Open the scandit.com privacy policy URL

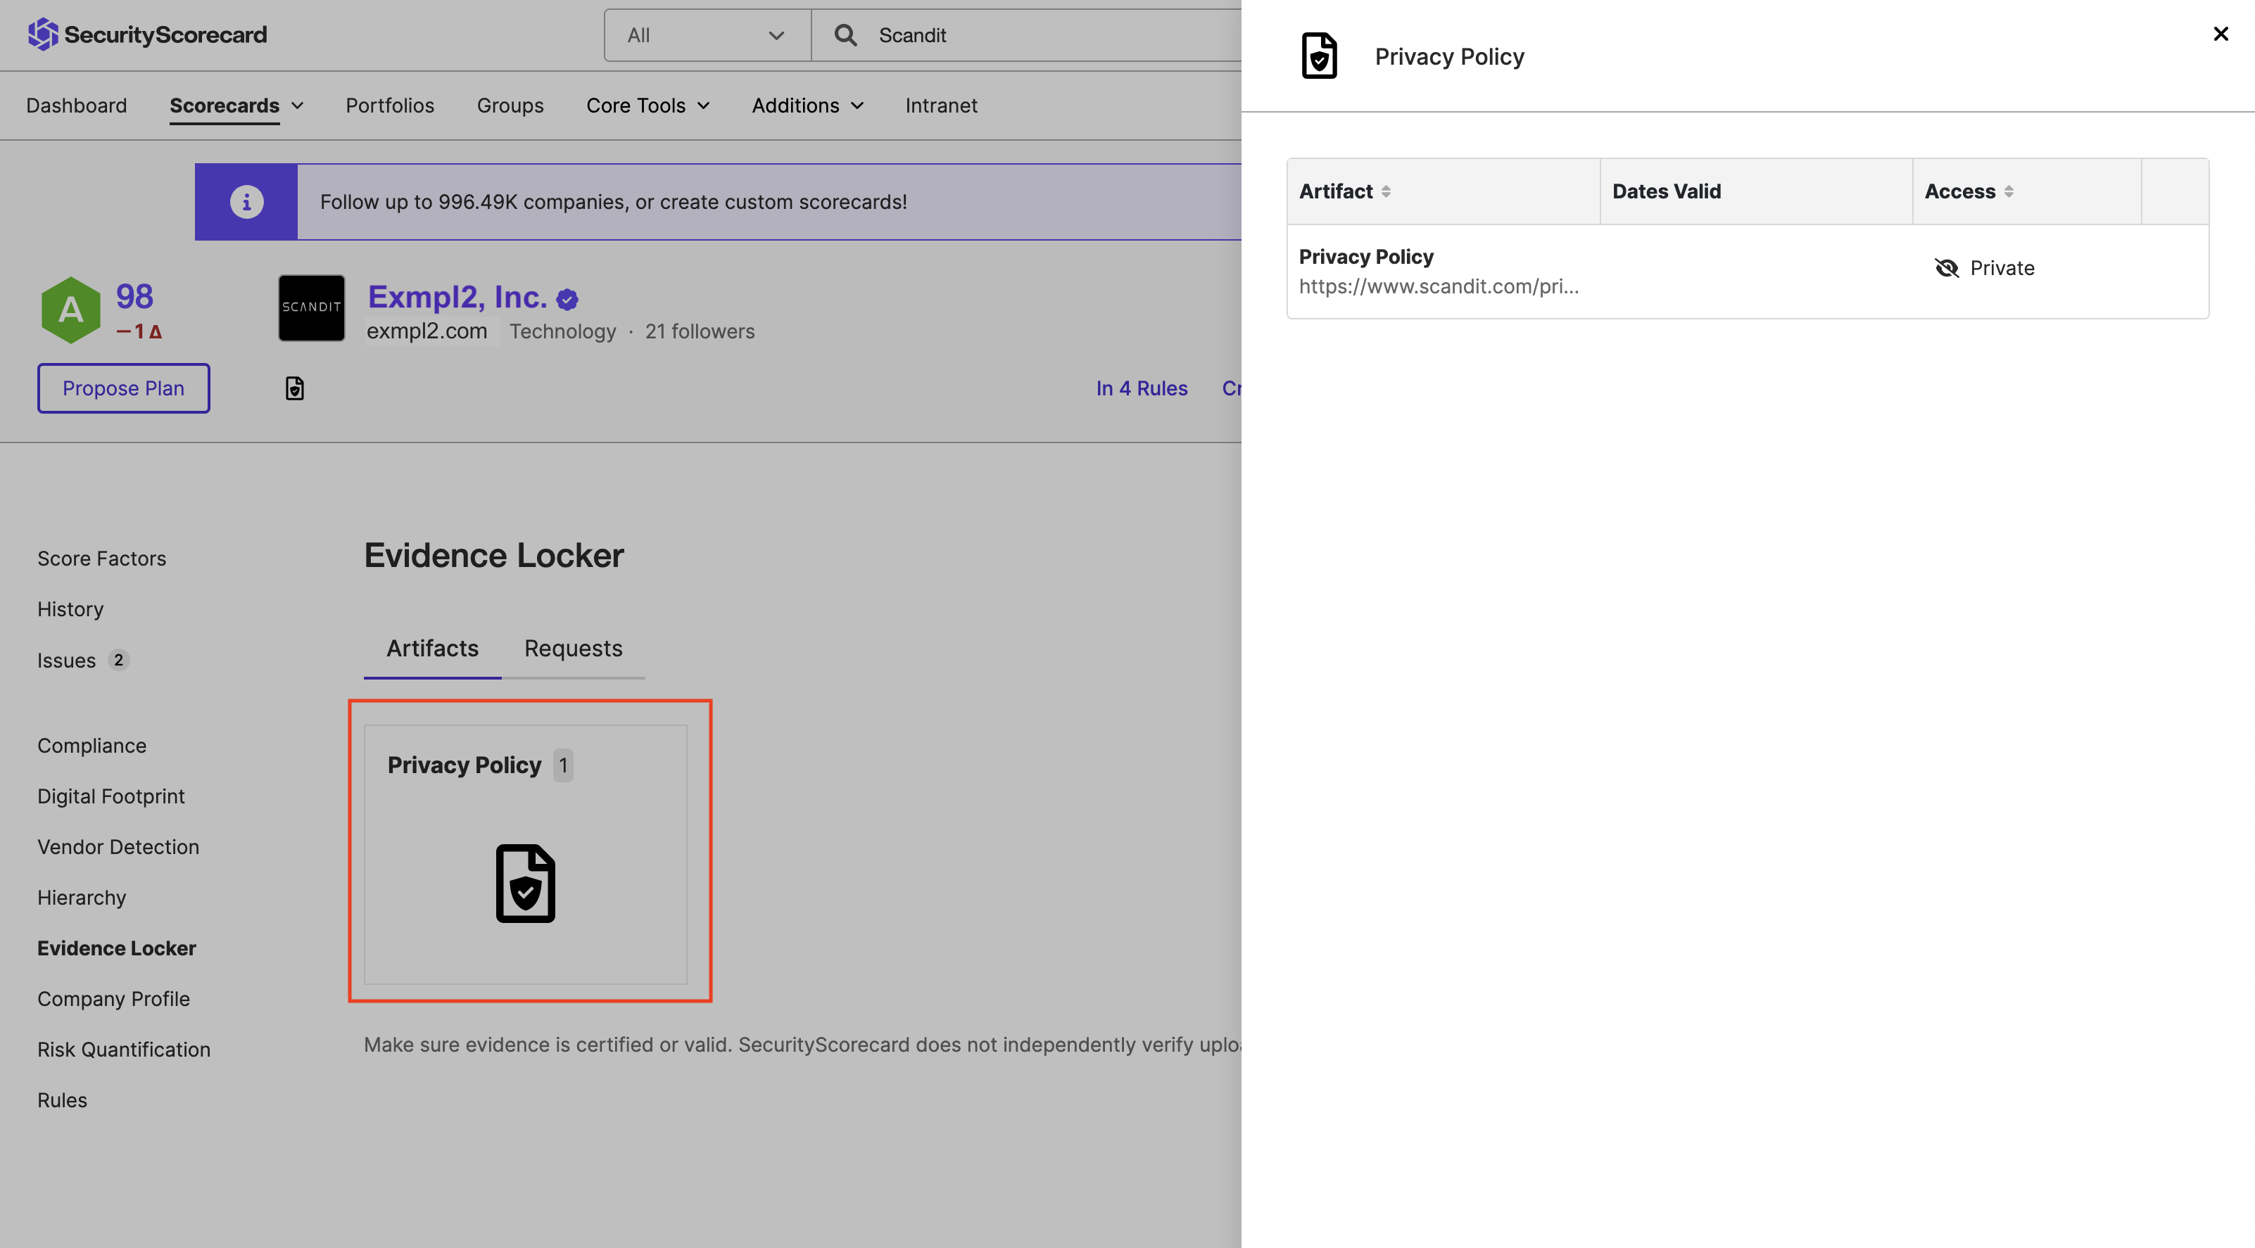[1439, 286]
